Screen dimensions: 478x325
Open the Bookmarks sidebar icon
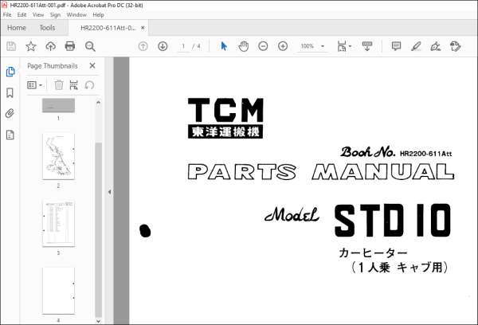(10, 93)
